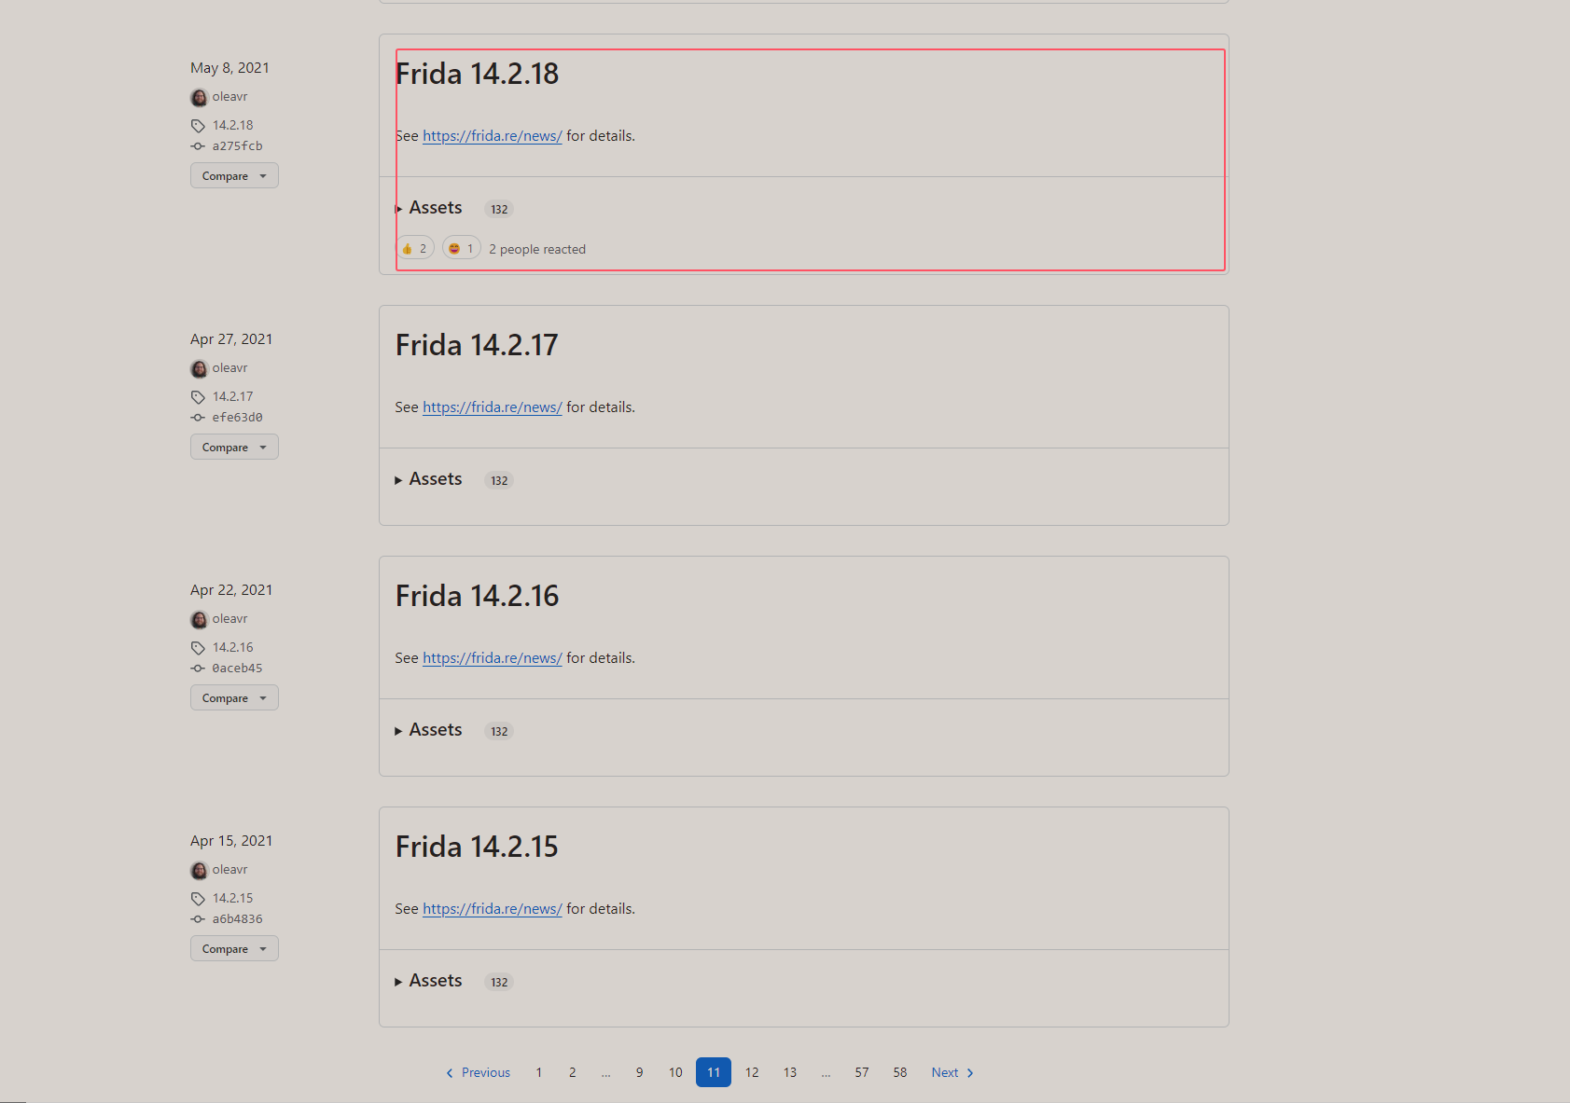Expand Assets for Frida 14.2.16
The width and height of the screenshot is (1570, 1103).
tap(428, 730)
